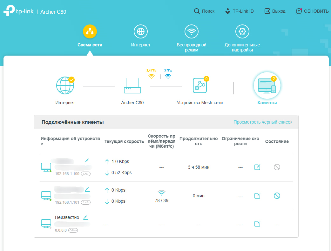Block the 192.168.1.100 LAN client
Screen dimensions: 331x251
277,167
